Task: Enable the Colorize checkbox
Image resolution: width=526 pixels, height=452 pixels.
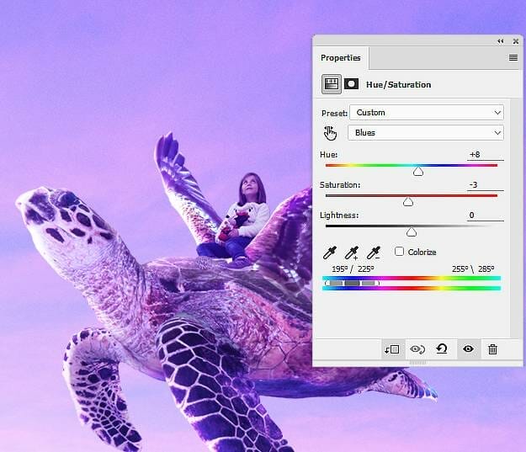Action: point(400,252)
